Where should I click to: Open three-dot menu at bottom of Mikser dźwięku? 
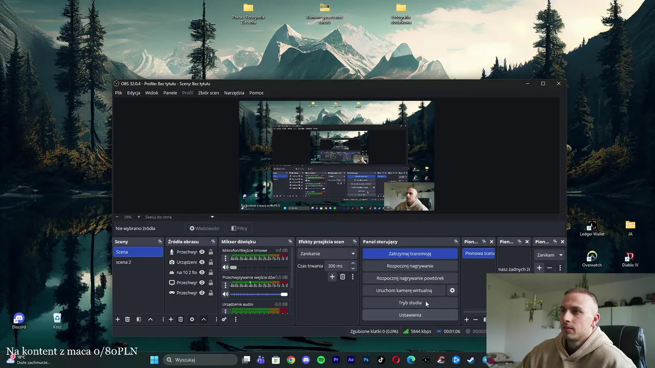(235, 319)
